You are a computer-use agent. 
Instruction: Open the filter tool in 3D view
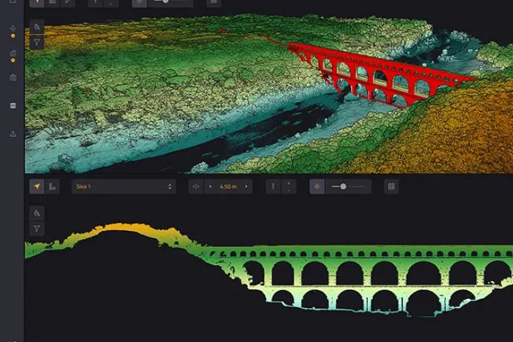coord(37,42)
